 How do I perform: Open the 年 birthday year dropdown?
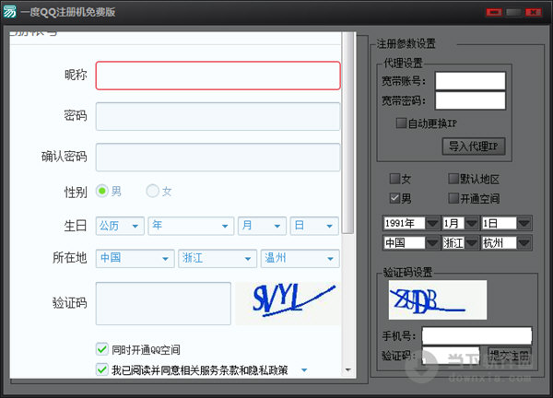click(x=191, y=226)
